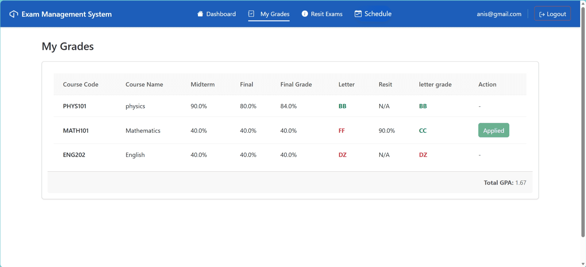Viewport: 586px width, 267px height.
Task: Open the Dashboard nav link
Action: tap(217, 14)
